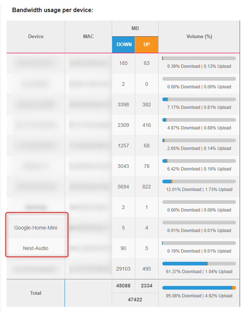Viewport: 247px width, 312px height.
Task: Click the Total row label
Action: click(x=36, y=293)
